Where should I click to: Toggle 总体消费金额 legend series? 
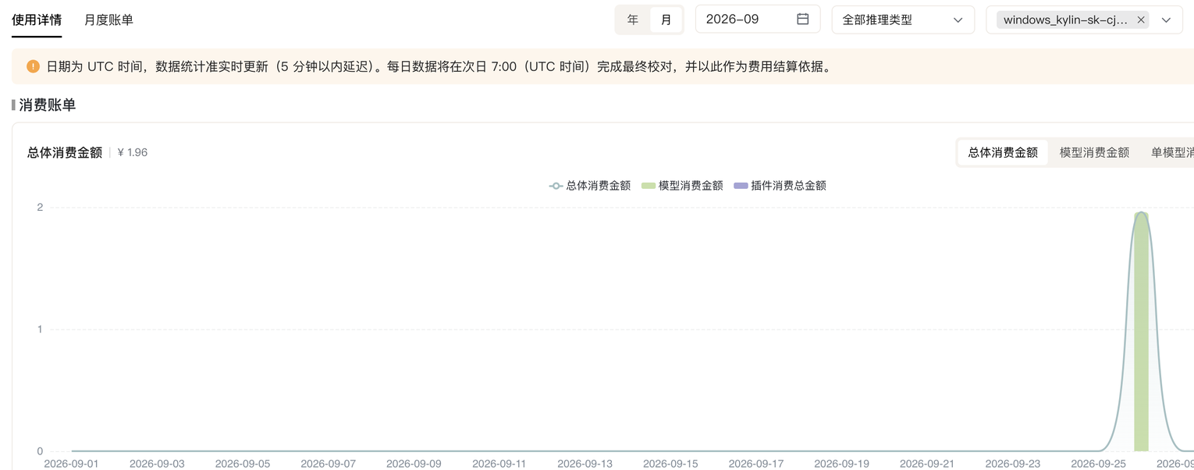pos(590,186)
